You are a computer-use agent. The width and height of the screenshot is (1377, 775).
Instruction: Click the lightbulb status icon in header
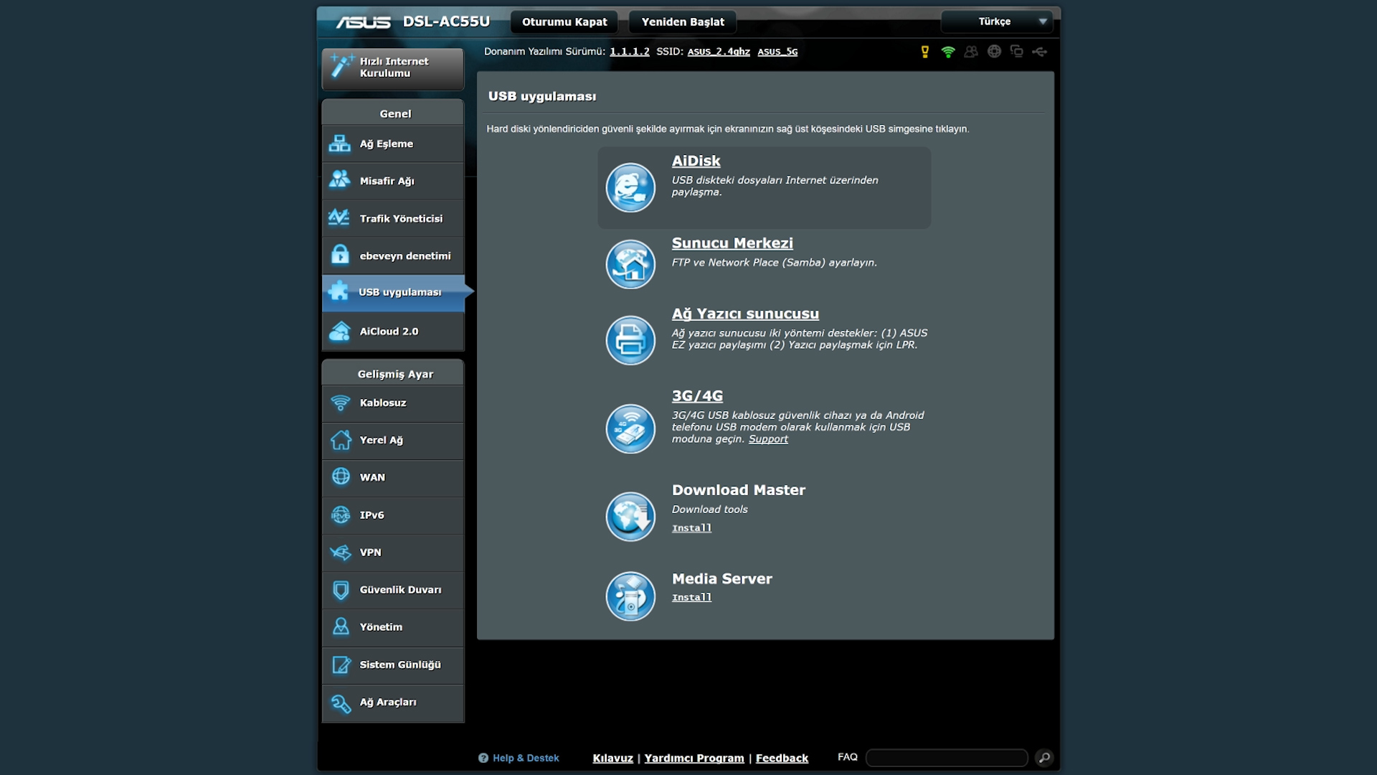click(925, 52)
